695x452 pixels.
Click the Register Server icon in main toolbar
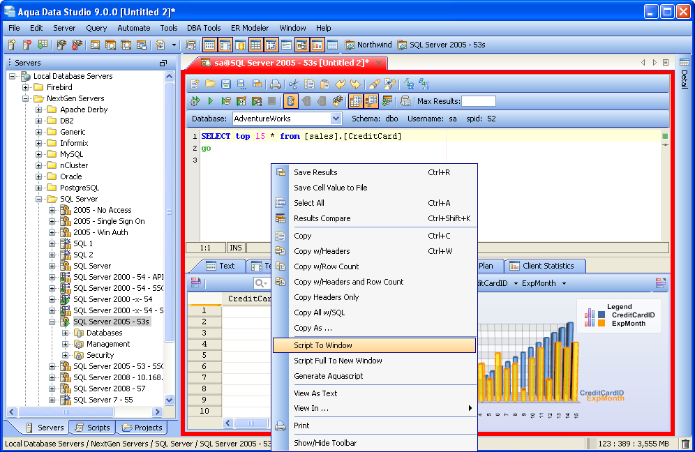click(x=12, y=45)
